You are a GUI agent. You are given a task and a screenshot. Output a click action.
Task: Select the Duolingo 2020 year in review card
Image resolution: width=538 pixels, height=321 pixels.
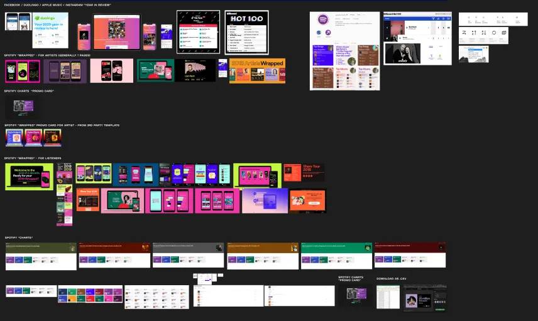tap(50, 31)
